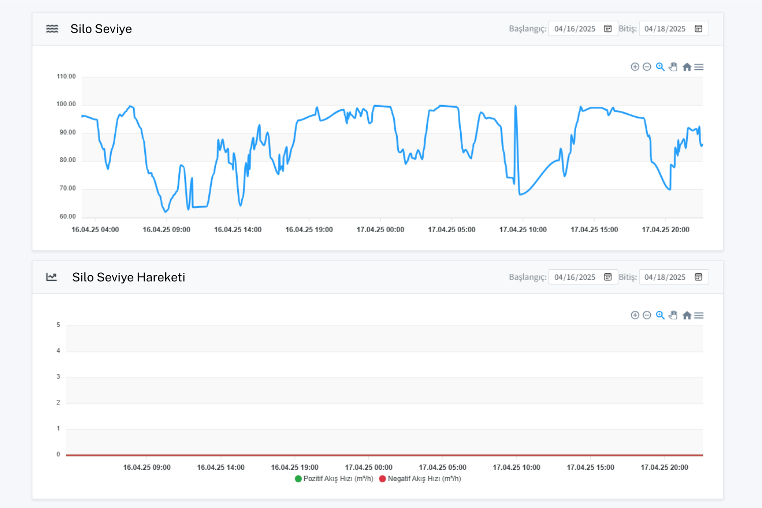Open calendar for Silo Seviye start date
This screenshot has width=762, height=508.
608,28
